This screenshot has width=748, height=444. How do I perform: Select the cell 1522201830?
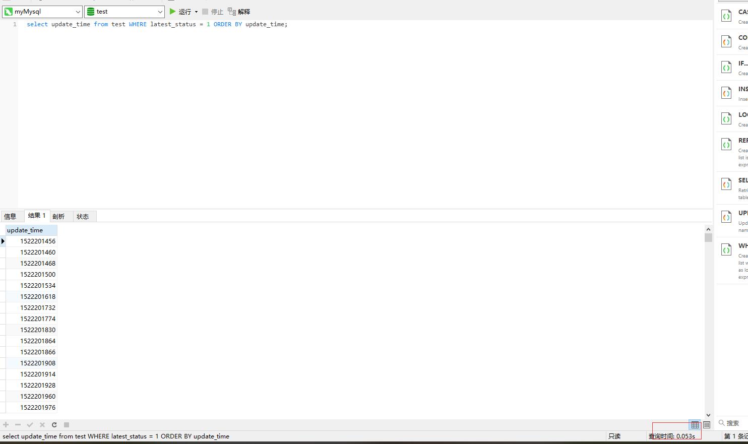(x=31, y=330)
